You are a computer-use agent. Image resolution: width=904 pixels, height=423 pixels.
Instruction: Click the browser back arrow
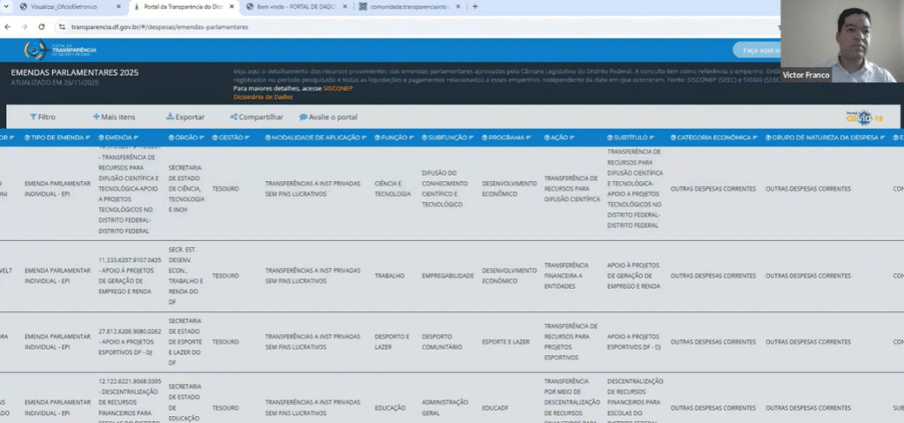pos(8,26)
